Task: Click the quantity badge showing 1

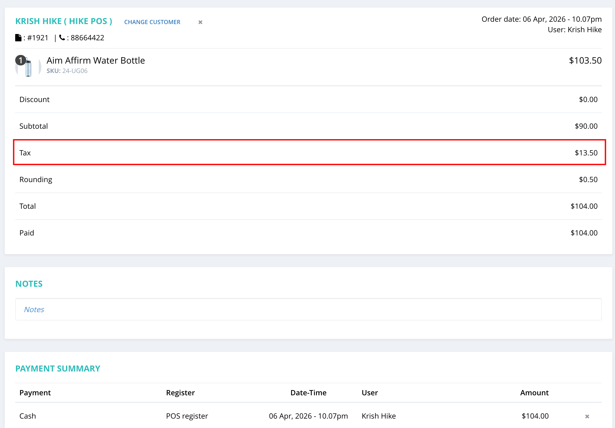Action: (21, 60)
